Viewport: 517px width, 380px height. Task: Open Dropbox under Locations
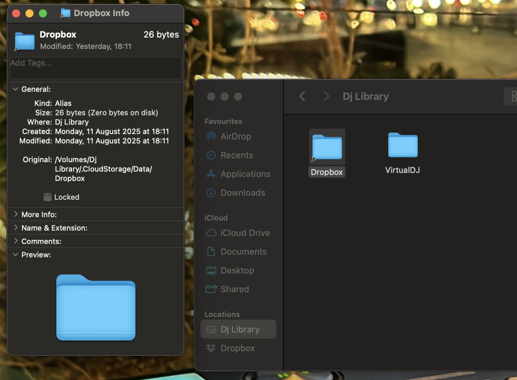coord(238,348)
